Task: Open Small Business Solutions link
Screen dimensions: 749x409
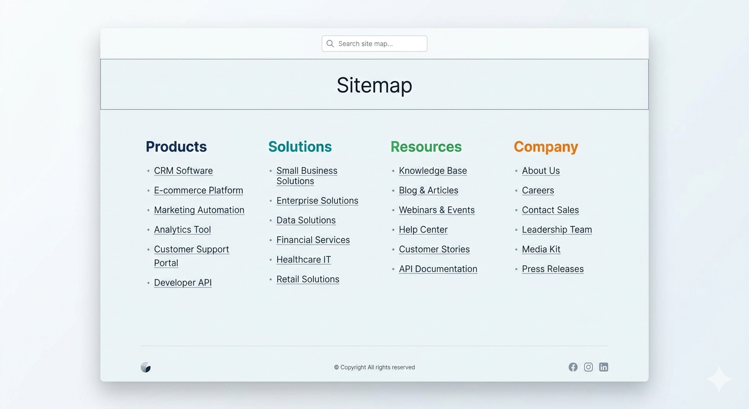Action: click(x=307, y=176)
